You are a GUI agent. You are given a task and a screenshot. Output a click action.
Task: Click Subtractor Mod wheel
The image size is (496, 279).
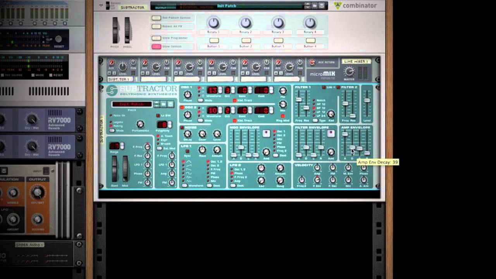click(125, 169)
